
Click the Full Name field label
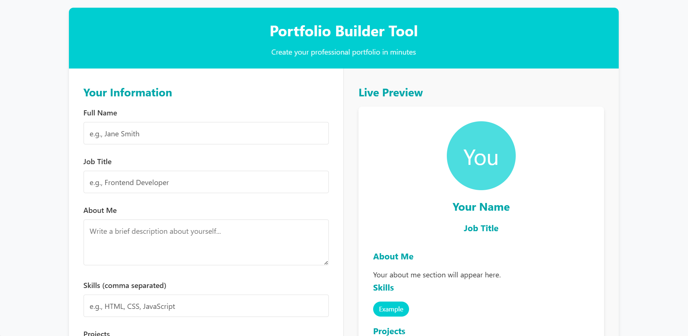[100, 113]
